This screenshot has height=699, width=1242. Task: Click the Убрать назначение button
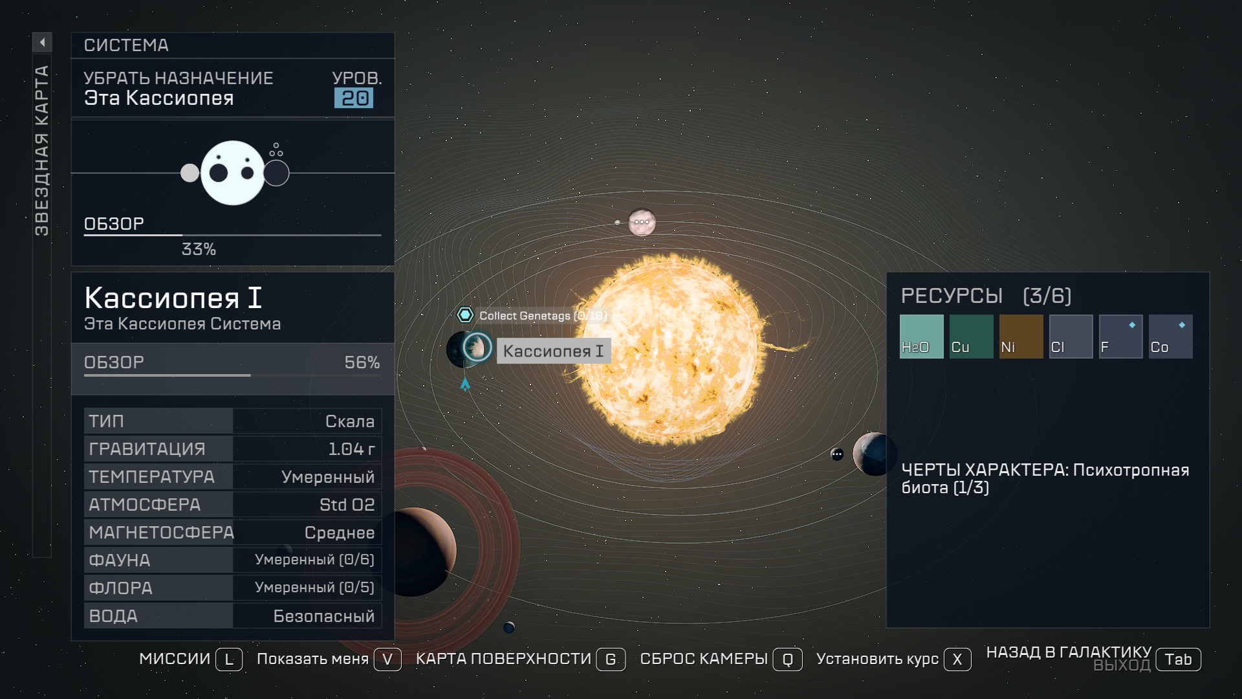pyautogui.click(x=180, y=77)
